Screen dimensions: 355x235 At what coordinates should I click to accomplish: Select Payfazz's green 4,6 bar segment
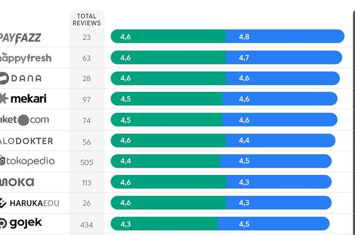pyautogui.click(x=168, y=36)
